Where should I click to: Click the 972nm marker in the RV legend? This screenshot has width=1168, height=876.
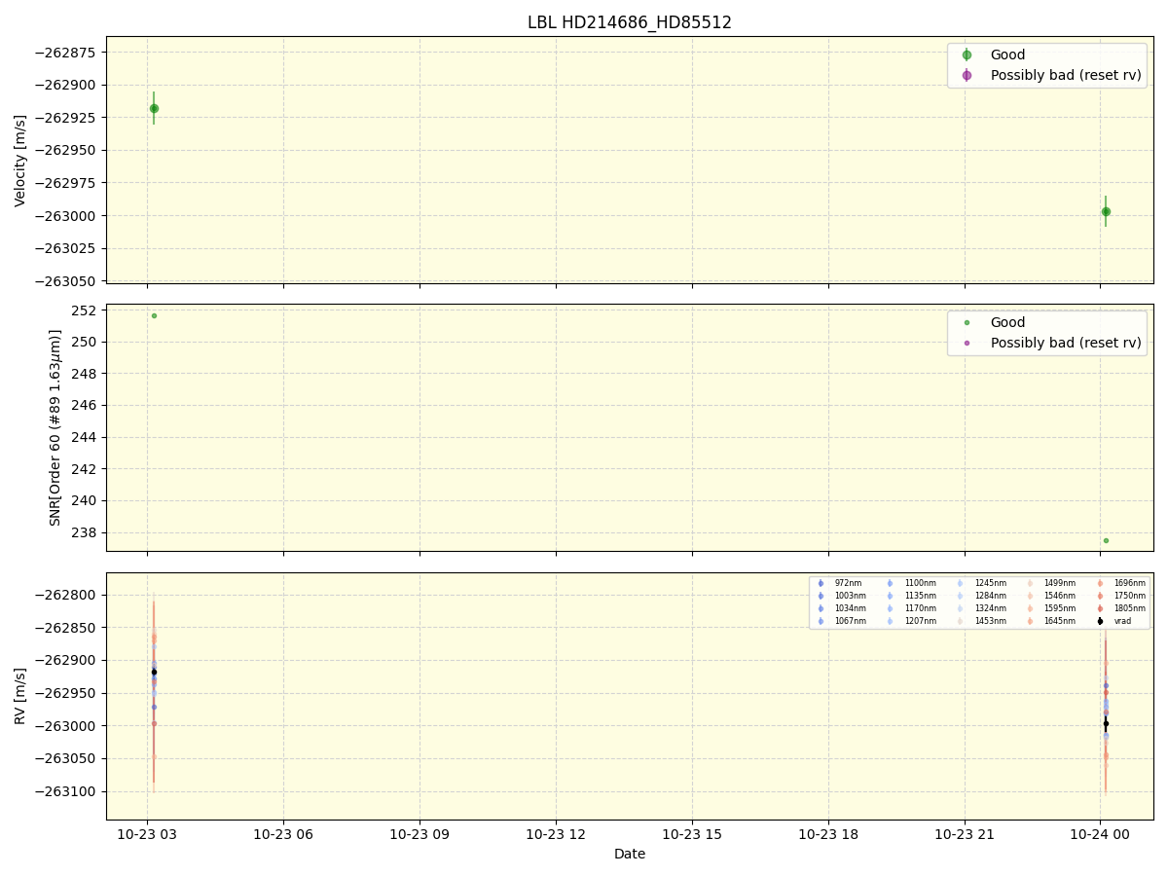(821, 583)
